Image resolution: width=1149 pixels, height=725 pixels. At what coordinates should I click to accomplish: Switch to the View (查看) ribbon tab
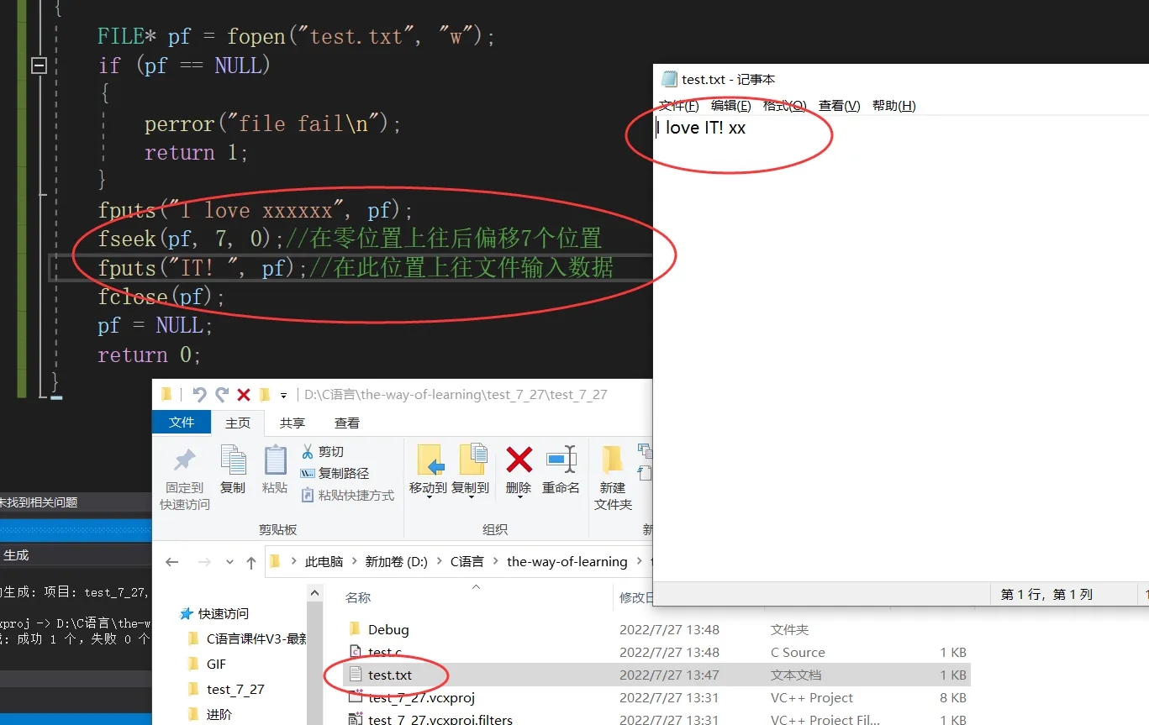click(347, 423)
